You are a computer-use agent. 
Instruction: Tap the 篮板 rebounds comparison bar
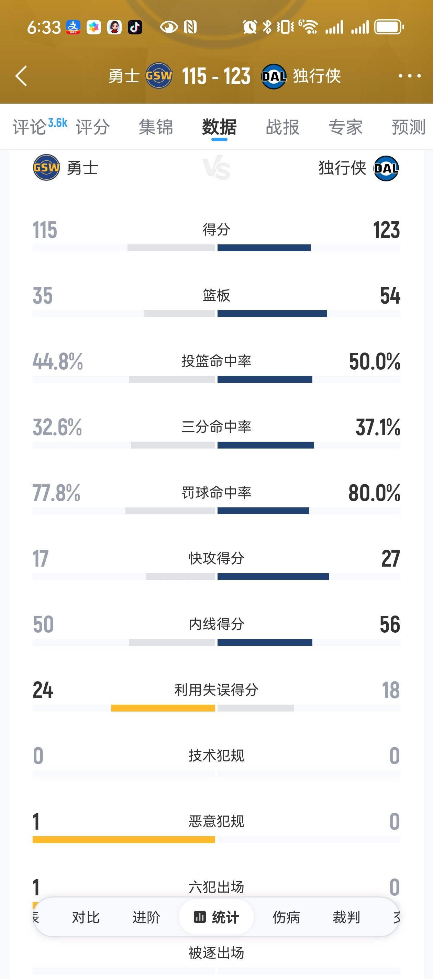click(216, 314)
